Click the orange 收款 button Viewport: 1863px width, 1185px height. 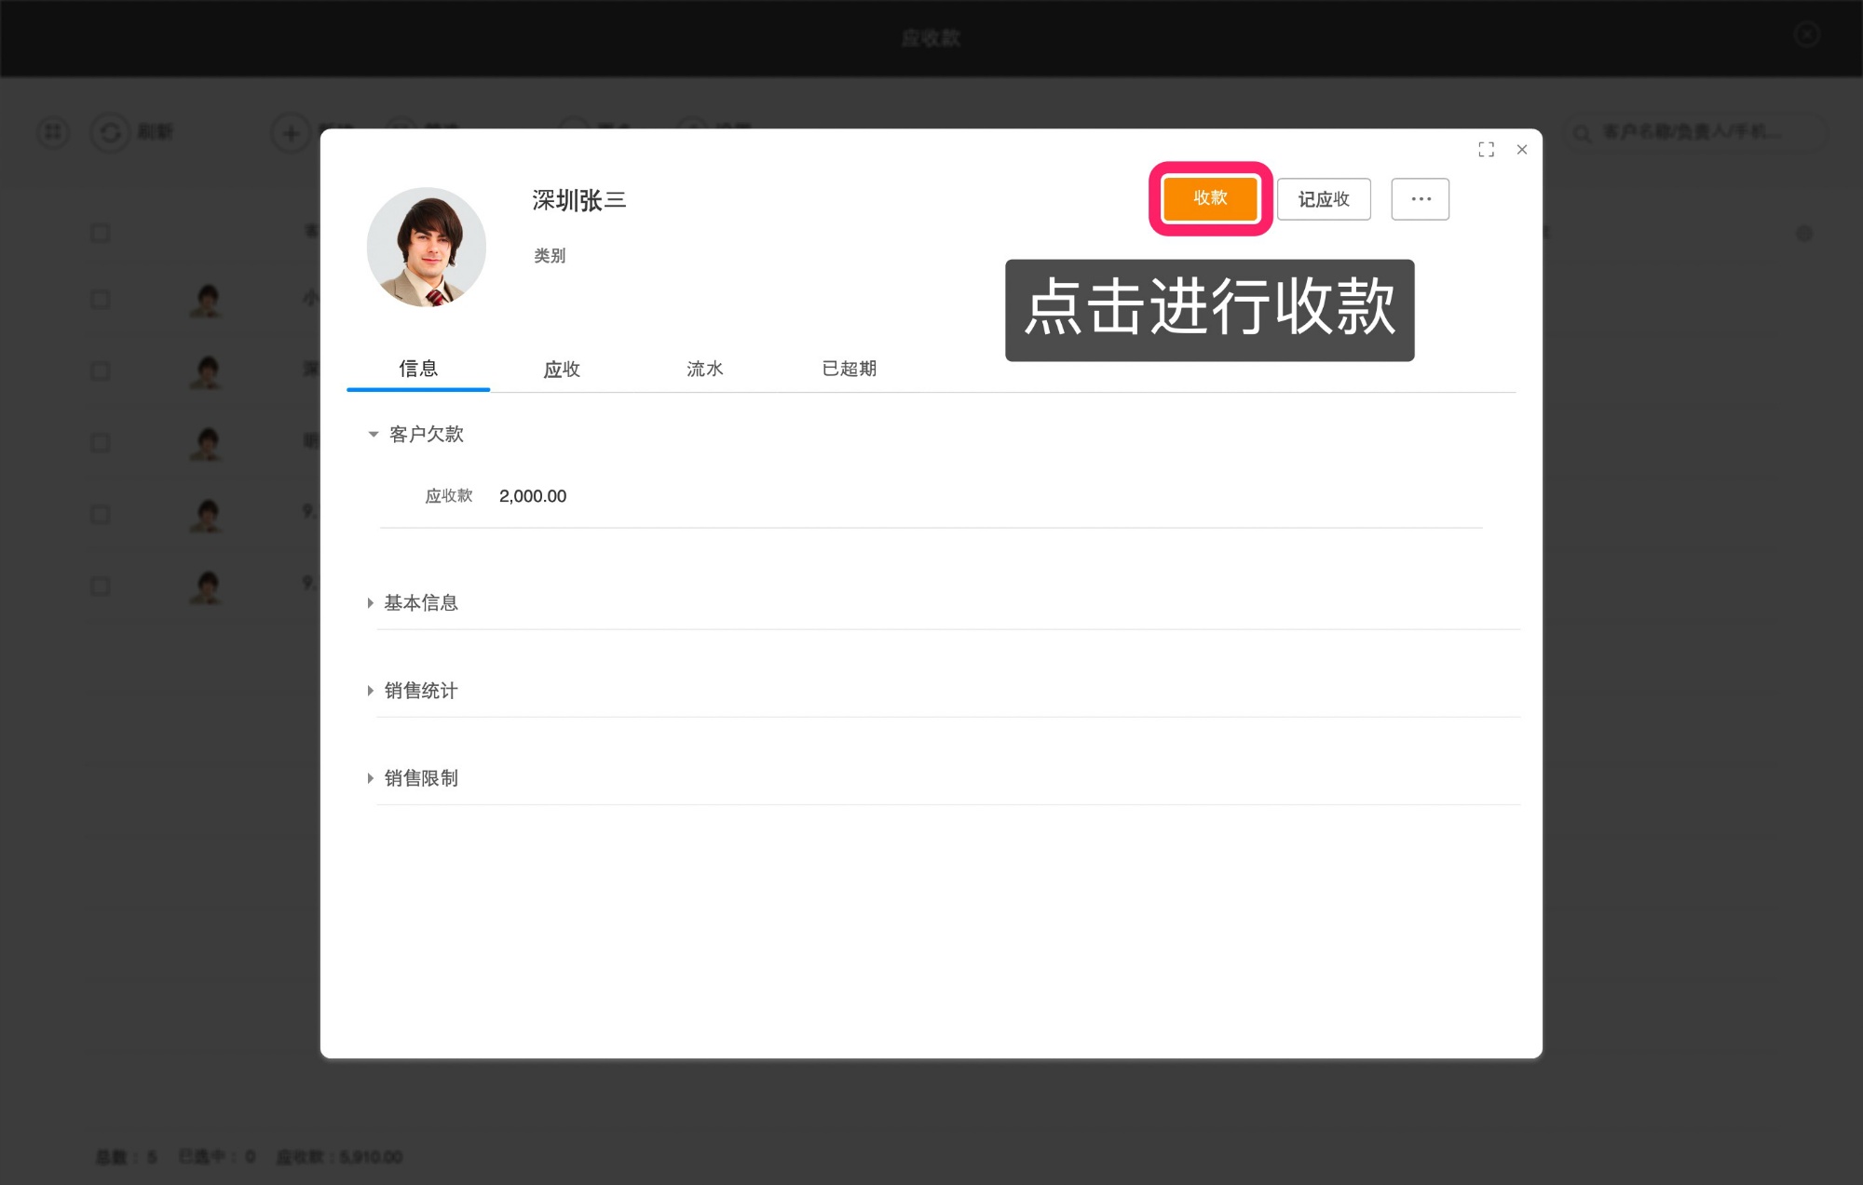coord(1210,198)
